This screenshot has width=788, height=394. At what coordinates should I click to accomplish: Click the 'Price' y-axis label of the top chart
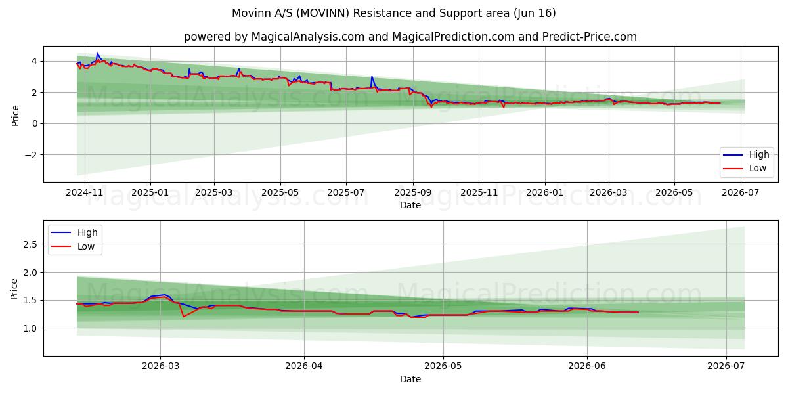tap(14, 114)
